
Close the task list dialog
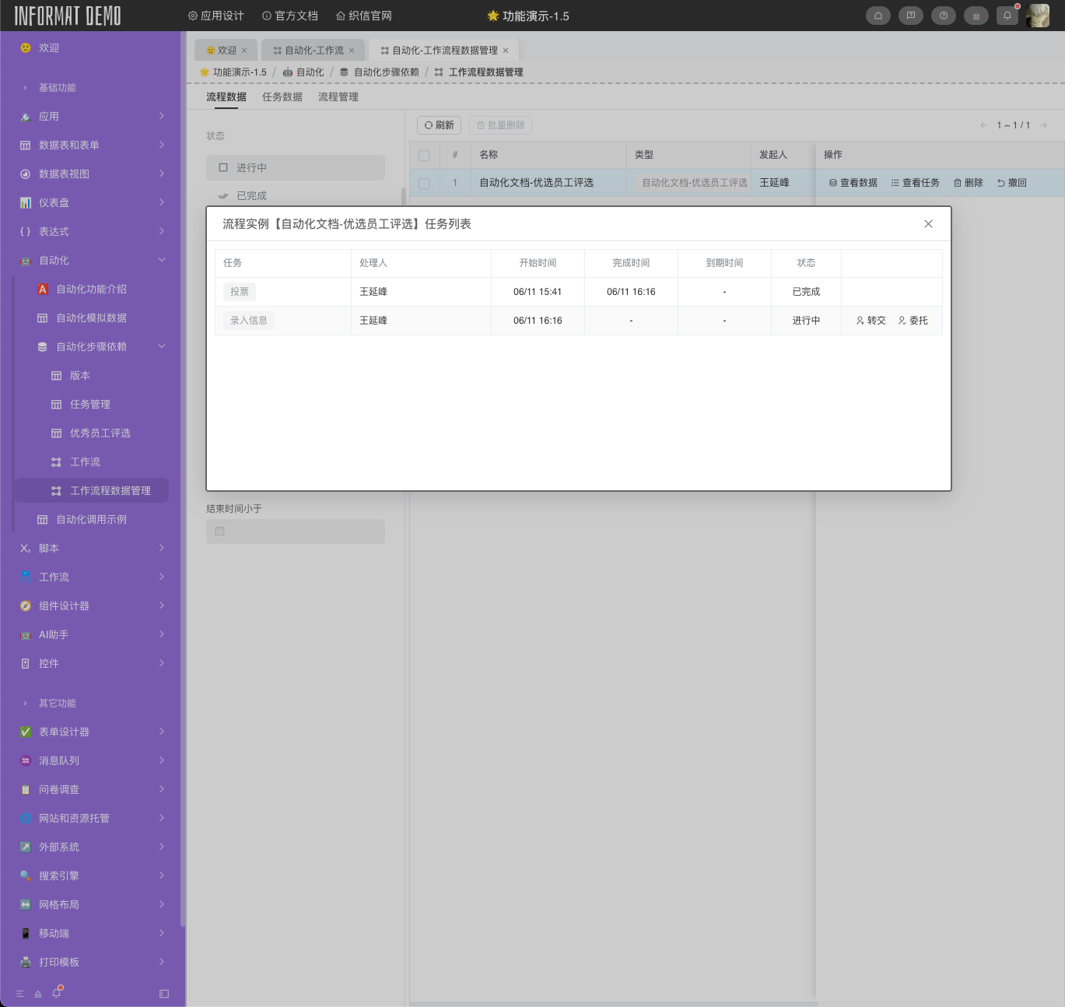point(928,224)
